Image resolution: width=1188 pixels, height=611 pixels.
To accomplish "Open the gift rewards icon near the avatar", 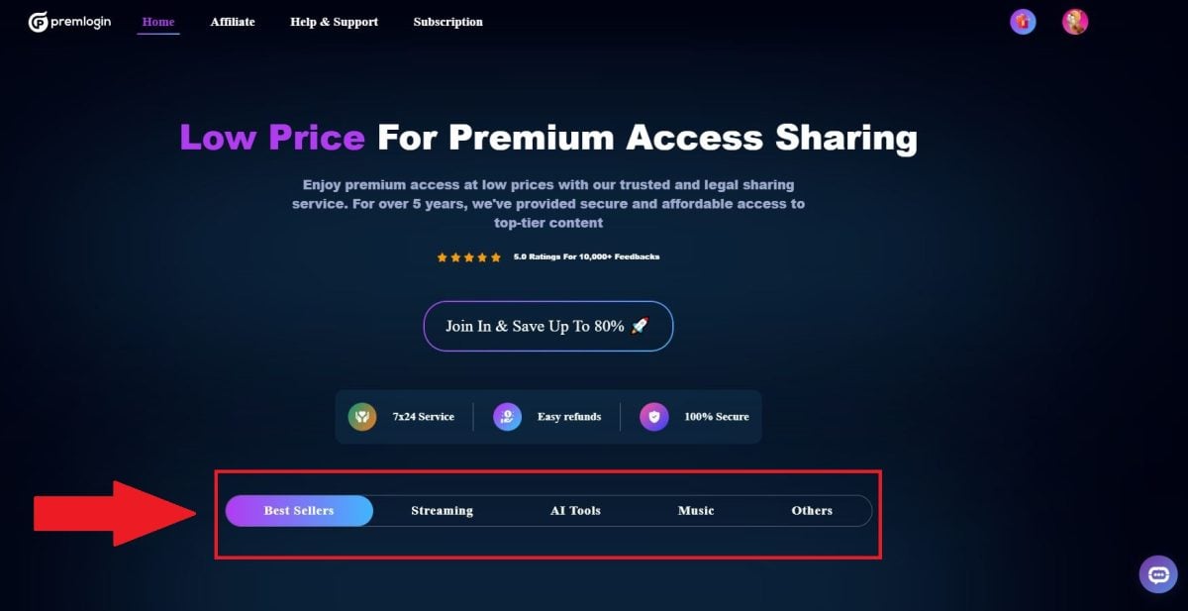I will (1023, 21).
